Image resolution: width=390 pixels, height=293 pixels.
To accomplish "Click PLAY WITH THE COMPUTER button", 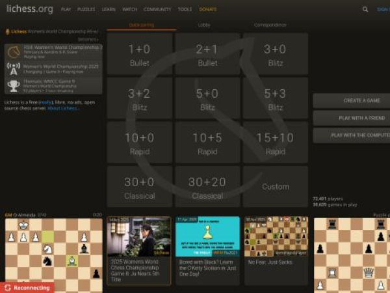I will 352,135.
